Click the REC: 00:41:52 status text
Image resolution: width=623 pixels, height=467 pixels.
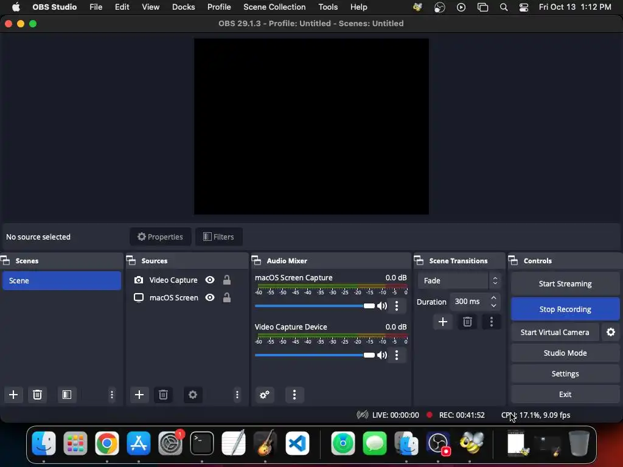coord(462,415)
